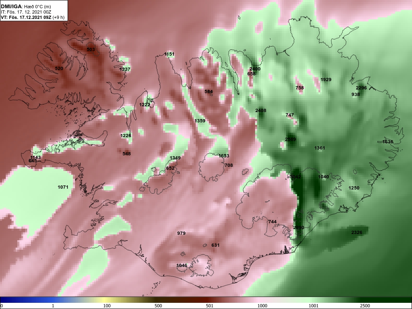This screenshot has width=412, height=309.
Task: Click the 2296 height value
Action: [x=361, y=88]
